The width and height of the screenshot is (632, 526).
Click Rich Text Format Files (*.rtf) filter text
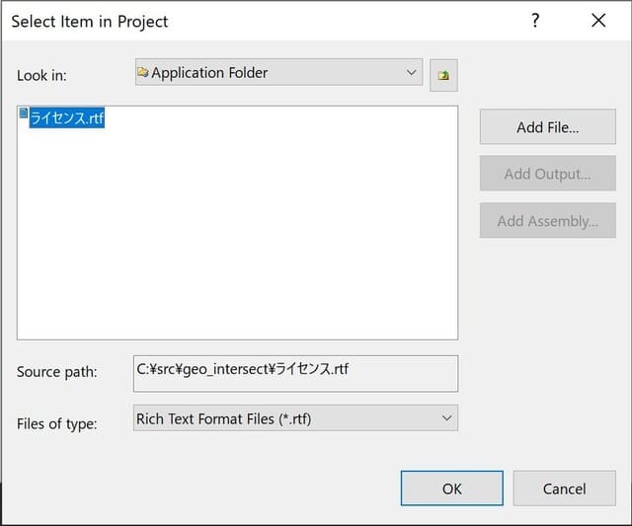pyautogui.click(x=223, y=418)
